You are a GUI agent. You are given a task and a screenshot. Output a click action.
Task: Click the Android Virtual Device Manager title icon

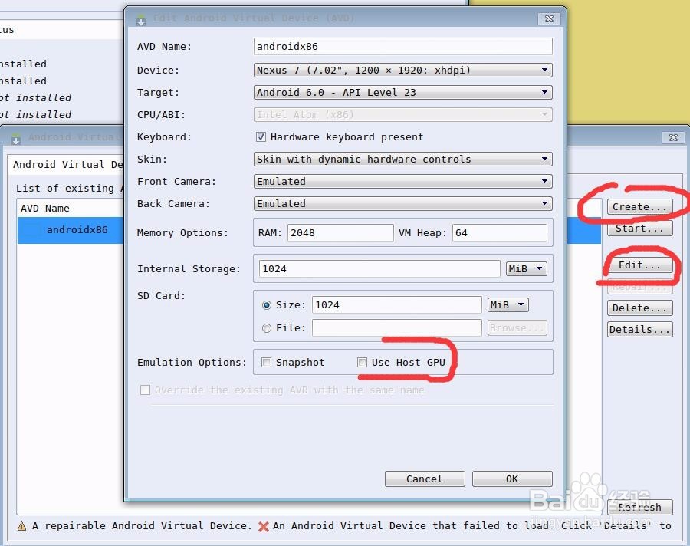pos(16,138)
